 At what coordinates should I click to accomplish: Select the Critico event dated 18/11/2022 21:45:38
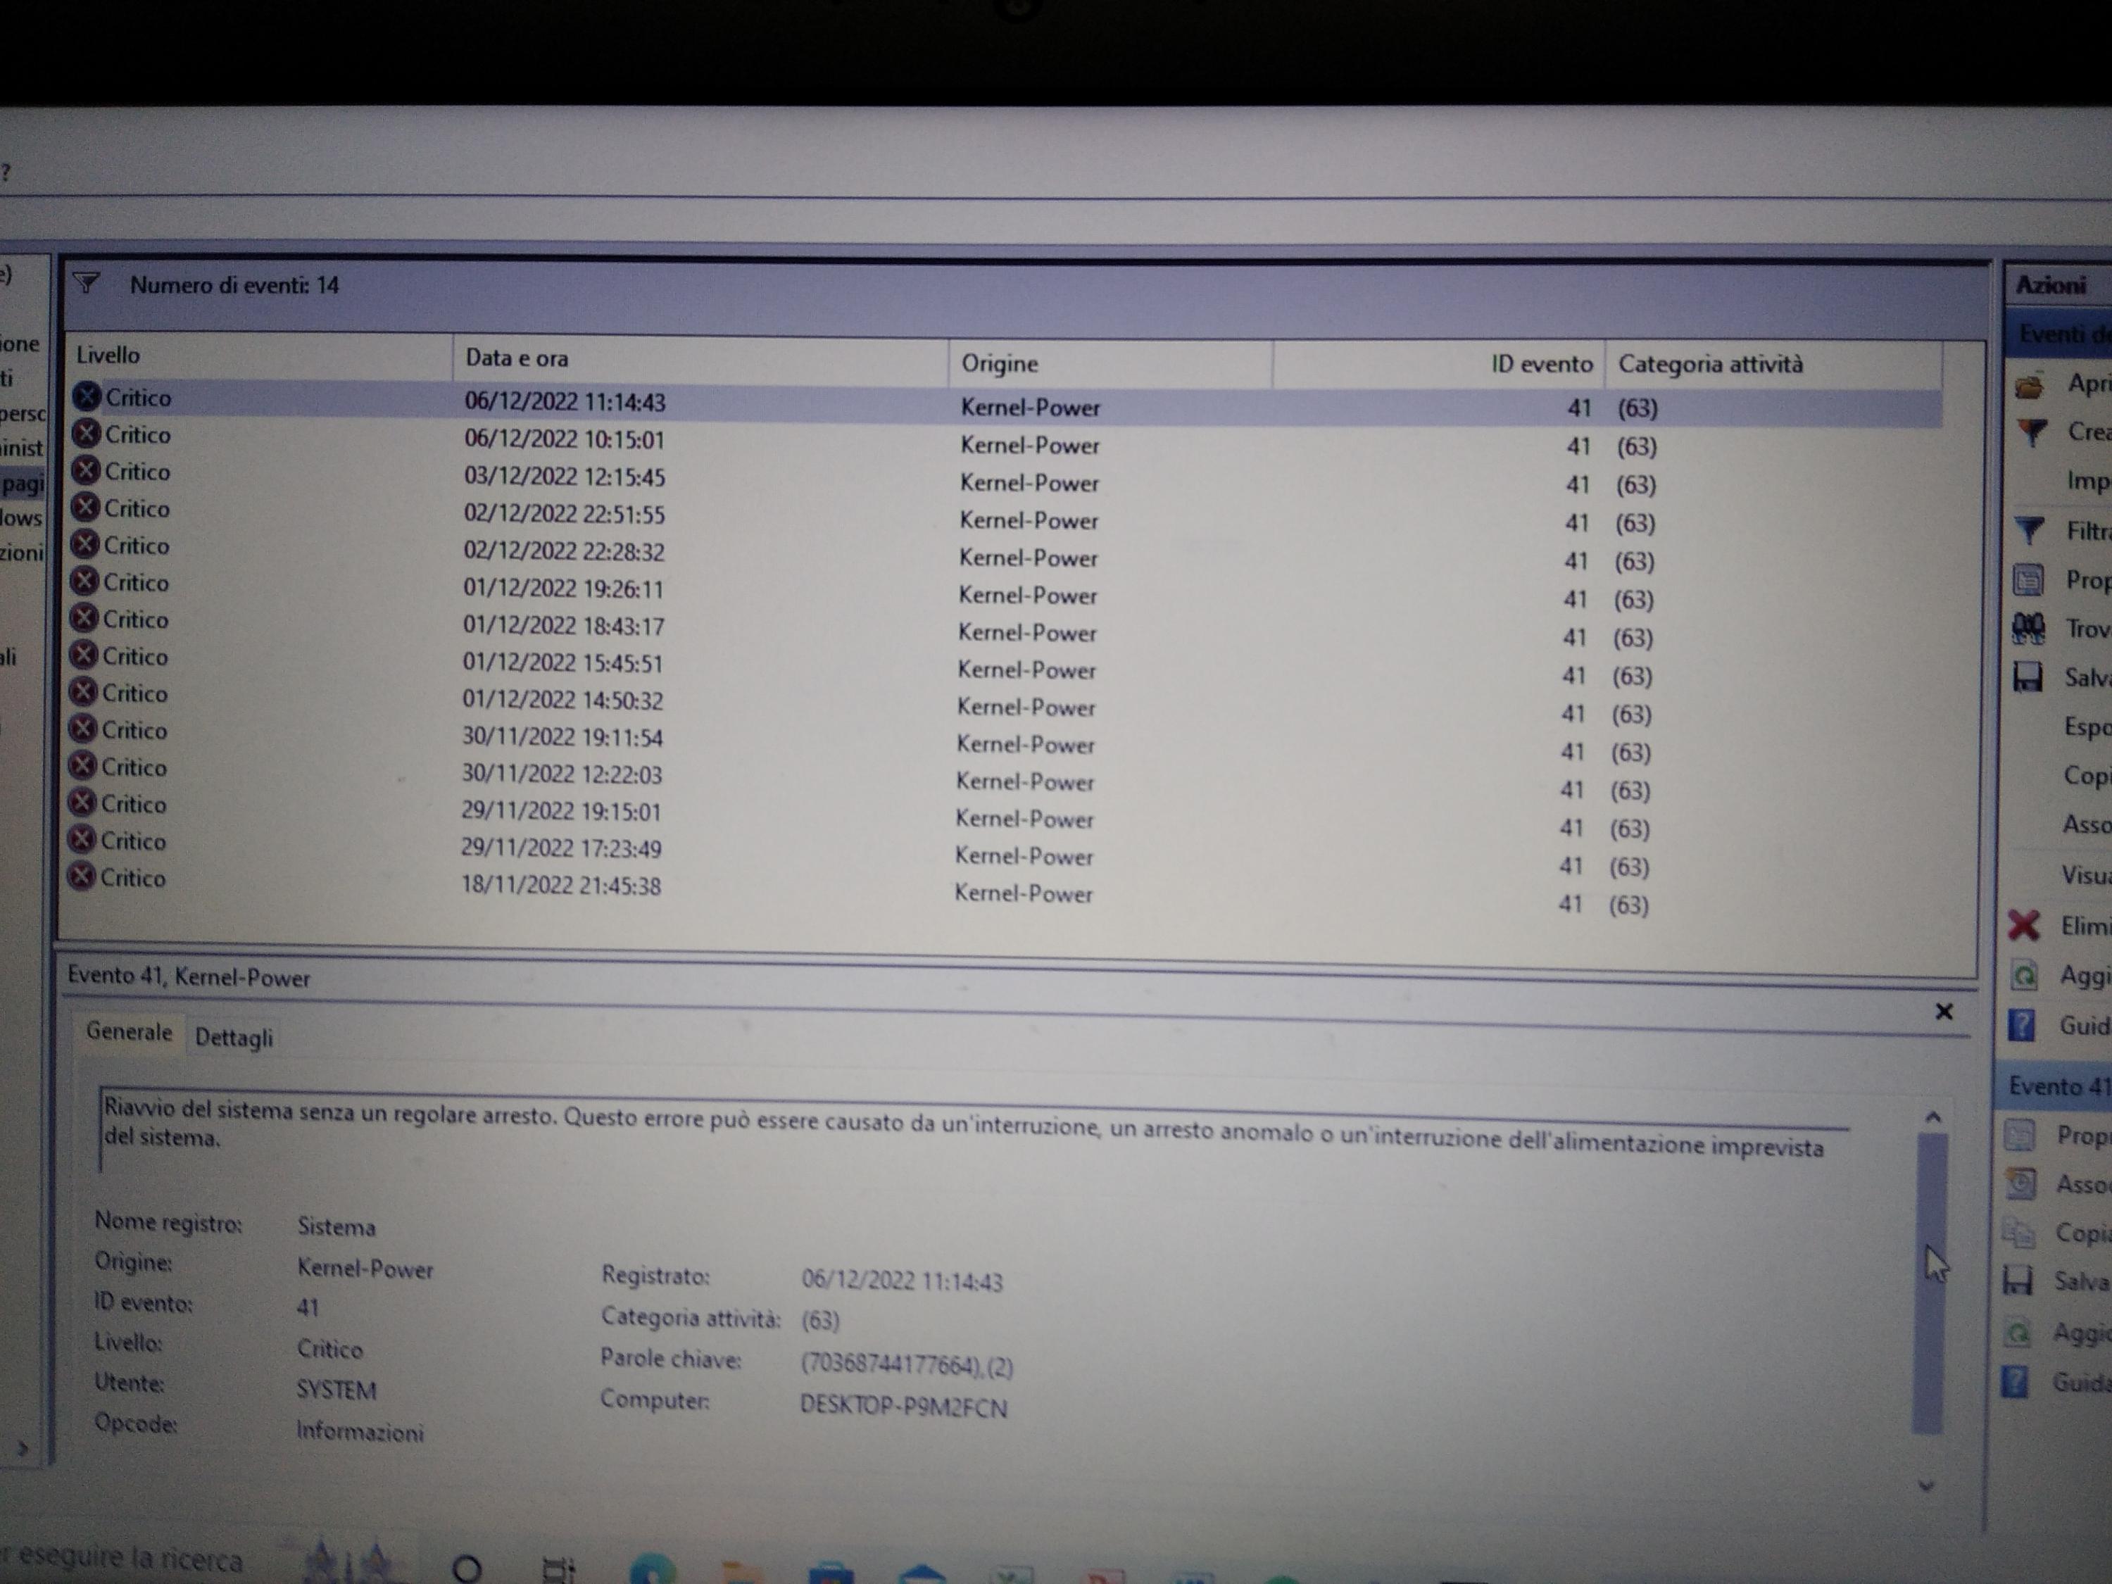tap(560, 886)
